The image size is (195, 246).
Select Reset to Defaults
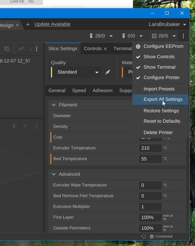coord(160,121)
